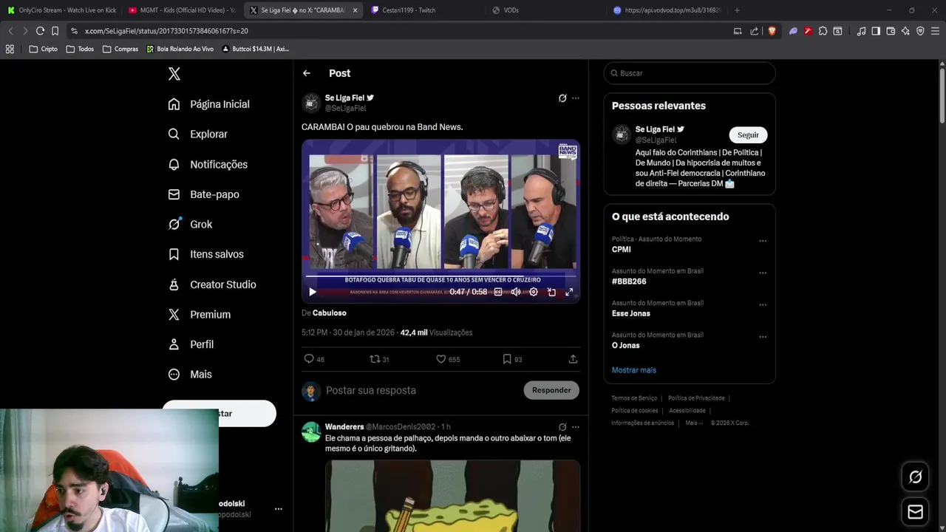Open Creator Studio from the sidebar
This screenshot has height=532, width=946.
212,284
